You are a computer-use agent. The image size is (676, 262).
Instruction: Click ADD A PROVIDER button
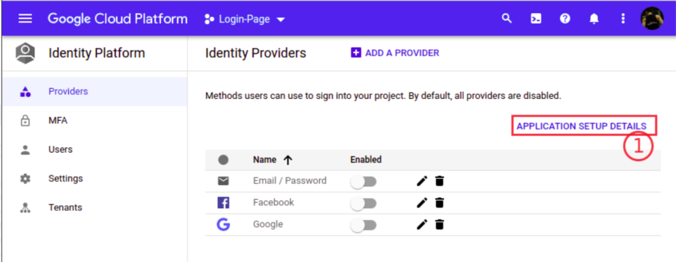pyautogui.click(x=395, y=53)
